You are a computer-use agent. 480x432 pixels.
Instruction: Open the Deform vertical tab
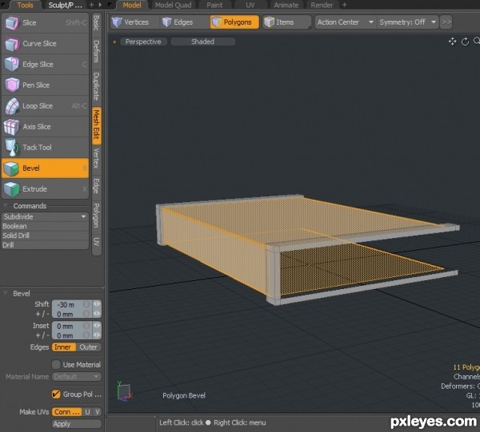tap(97, 51)
